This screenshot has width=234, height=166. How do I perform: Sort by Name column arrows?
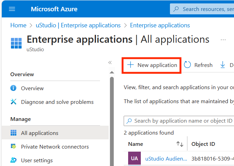click(180, 144)
